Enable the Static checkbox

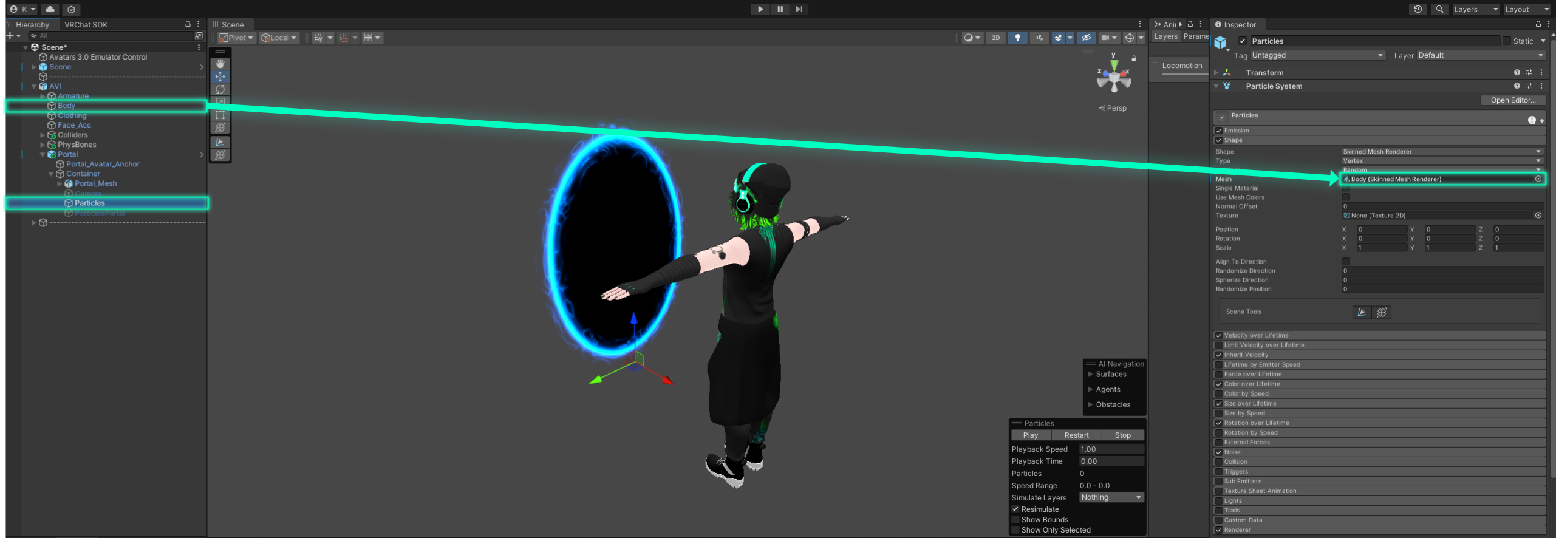coord(1506,41)
